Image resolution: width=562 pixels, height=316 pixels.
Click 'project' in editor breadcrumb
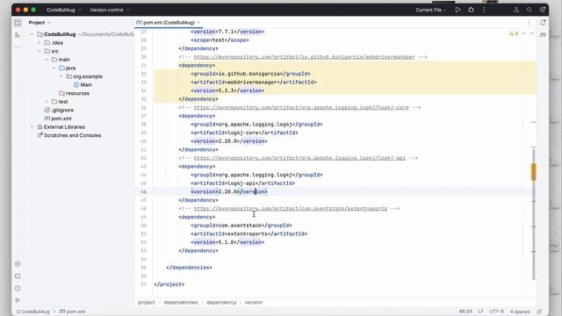pyautogui.click(x=147, y=302)
